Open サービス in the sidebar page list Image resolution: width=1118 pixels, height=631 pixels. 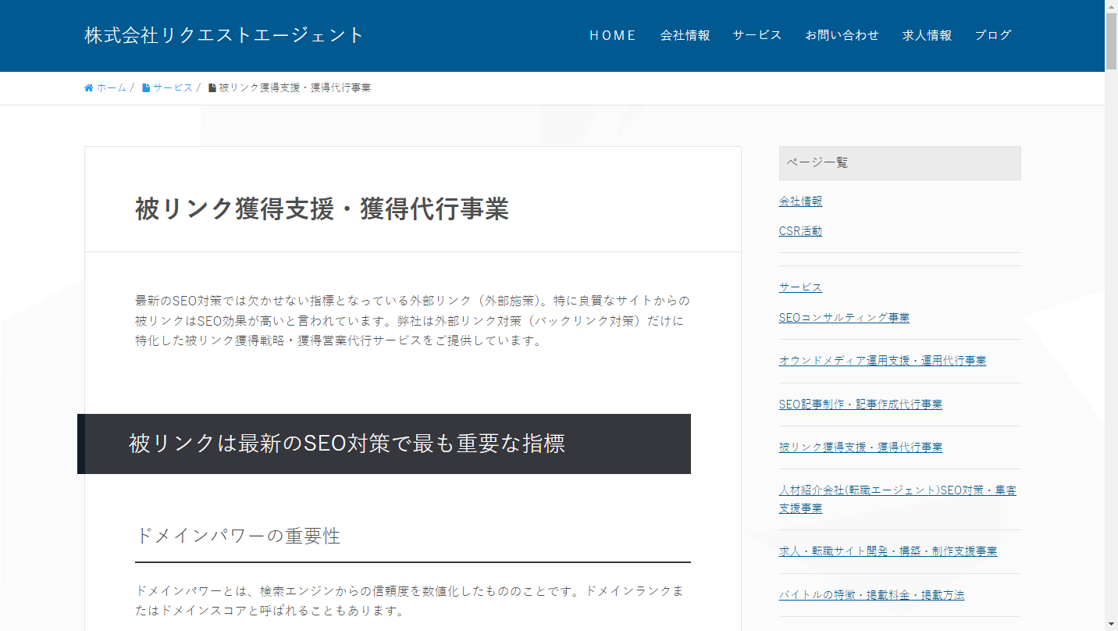800,287
